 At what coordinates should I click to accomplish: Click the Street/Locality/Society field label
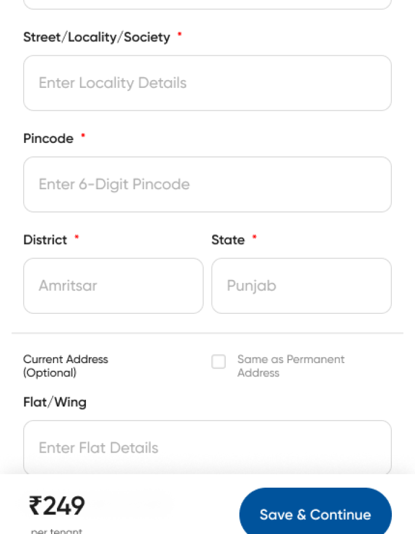tap(96, 37)
